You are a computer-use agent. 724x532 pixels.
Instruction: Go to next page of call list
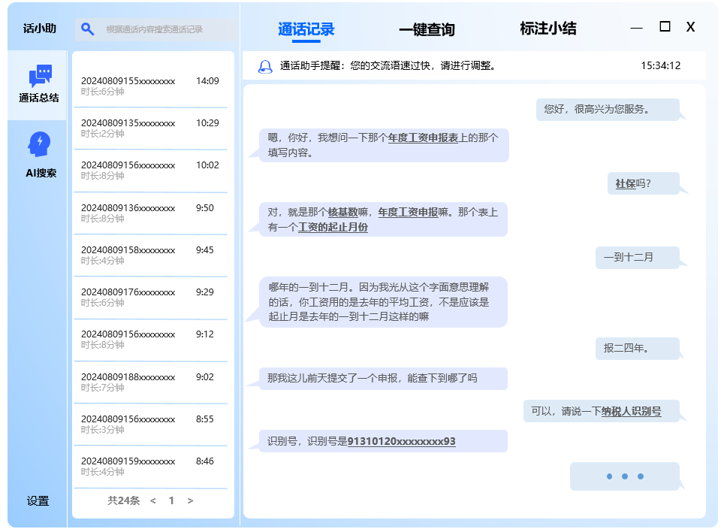pyautogui.click(x=190, y=500)
